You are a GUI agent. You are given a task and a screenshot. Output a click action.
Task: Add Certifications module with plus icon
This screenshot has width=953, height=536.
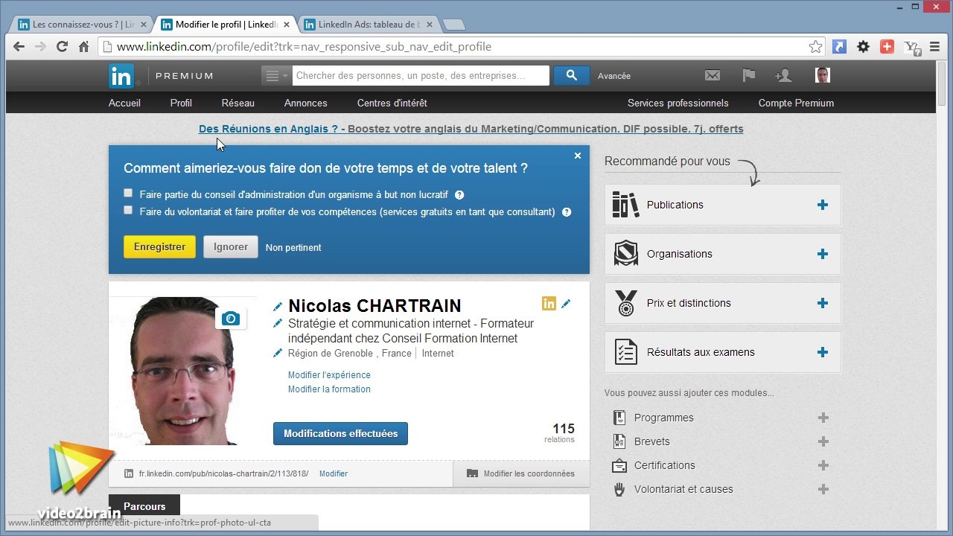pos(823,465)
